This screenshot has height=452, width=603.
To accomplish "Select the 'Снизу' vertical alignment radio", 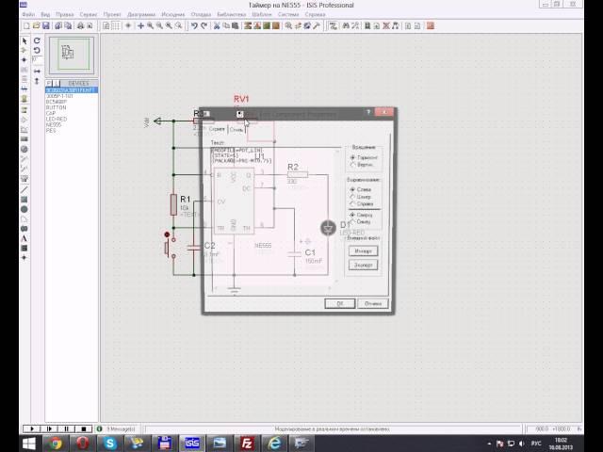I will click(352, 222).
